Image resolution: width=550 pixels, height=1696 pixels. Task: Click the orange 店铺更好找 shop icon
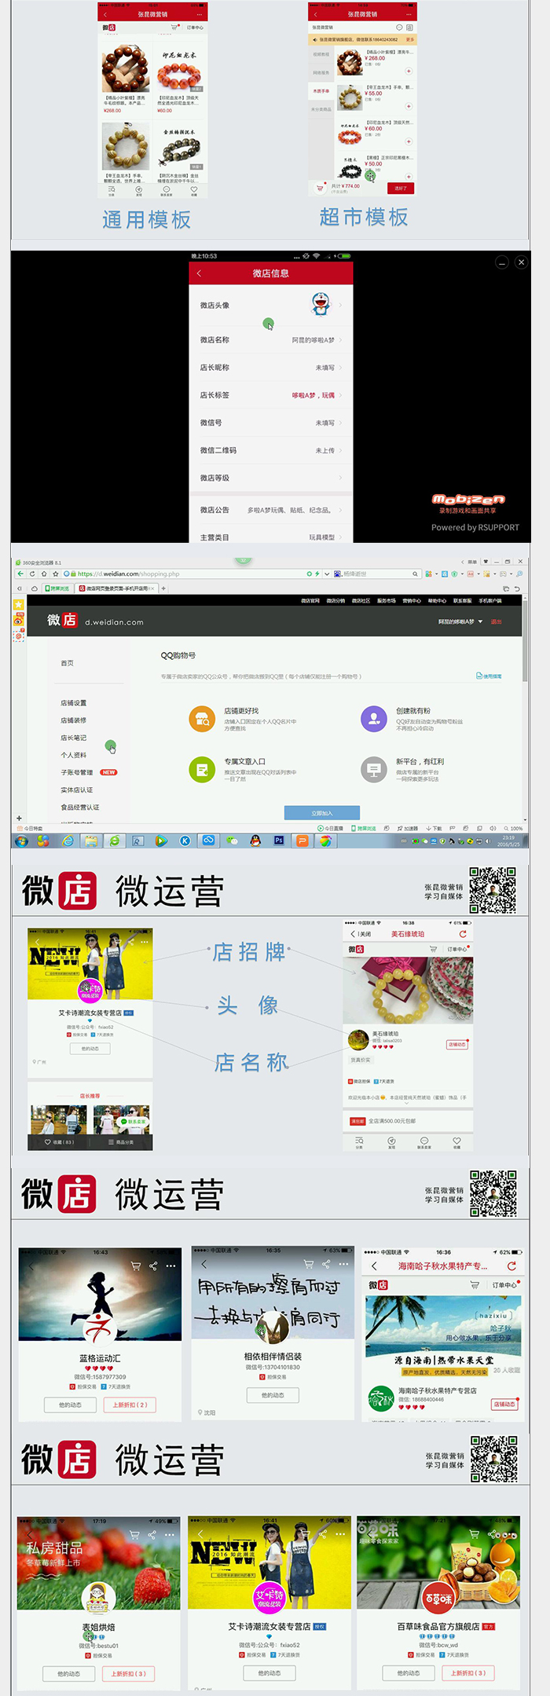point(202,718)
